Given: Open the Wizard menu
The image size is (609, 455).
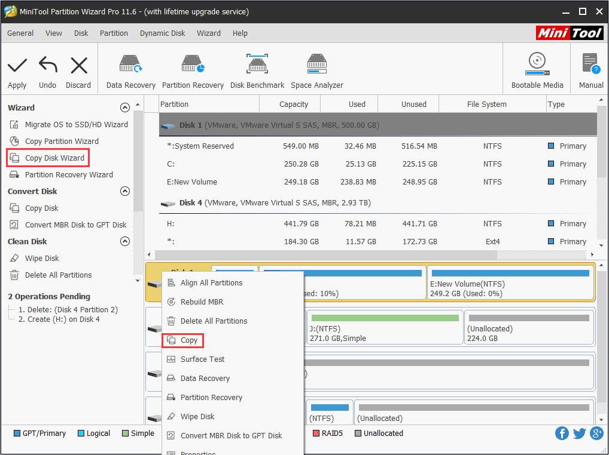Looking at the screenshot, I should coord(209,33).
